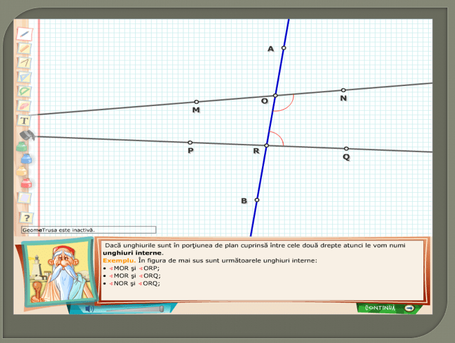Choose the yellow ink bottle color
Viewport: 455px width, 343px height.
point(26,171)
